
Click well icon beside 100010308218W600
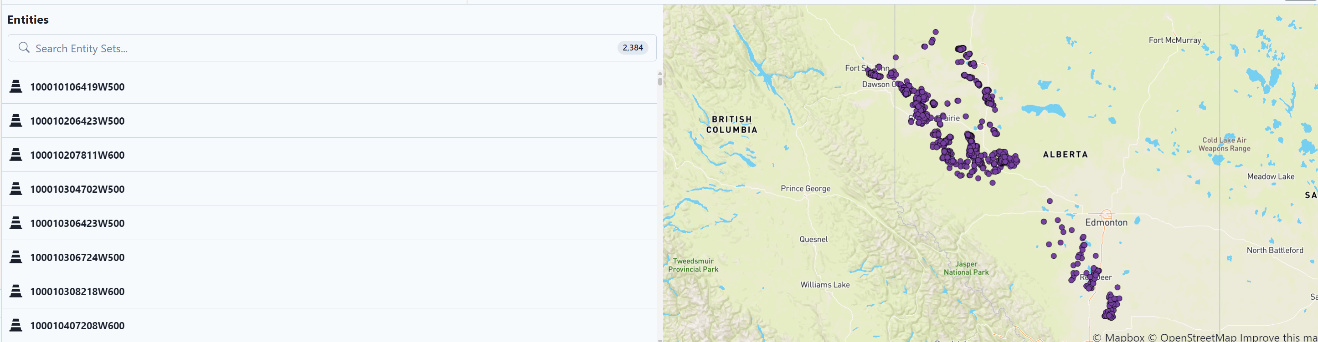16,292
